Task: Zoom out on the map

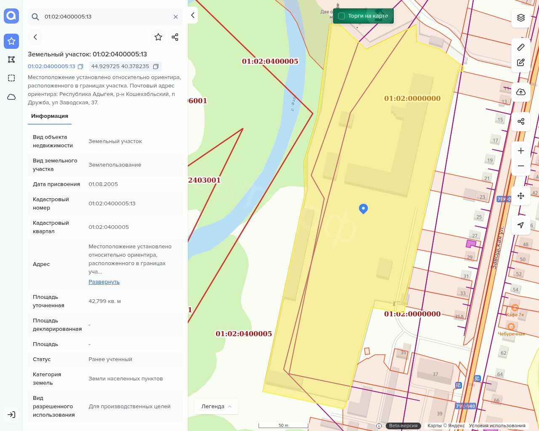Action: click(x=521, y=166)
